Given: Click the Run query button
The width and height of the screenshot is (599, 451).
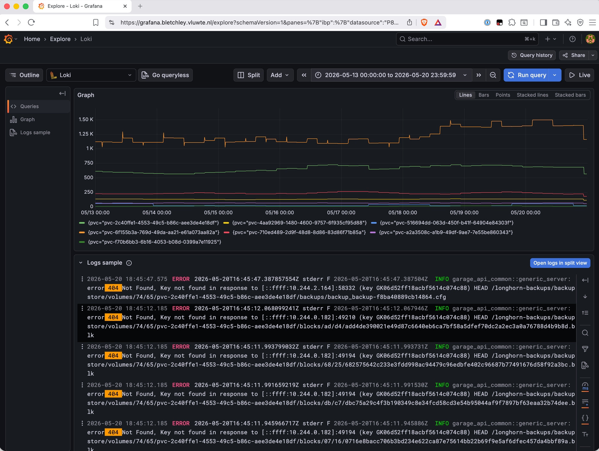Looking at the screenshot, I should [x=526, y=75].
